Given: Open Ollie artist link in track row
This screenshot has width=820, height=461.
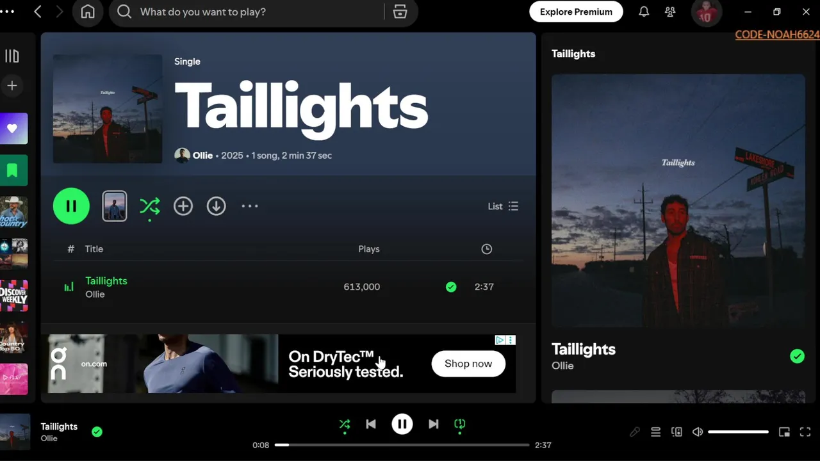Looking at the screenshot, I should [95, 295].
